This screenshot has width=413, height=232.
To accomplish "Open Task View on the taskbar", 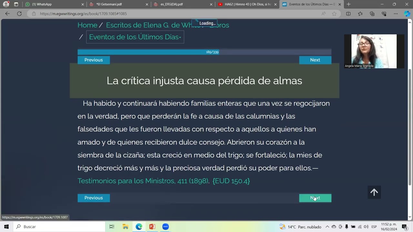I will pyautogui.click(x=112, y=227).
